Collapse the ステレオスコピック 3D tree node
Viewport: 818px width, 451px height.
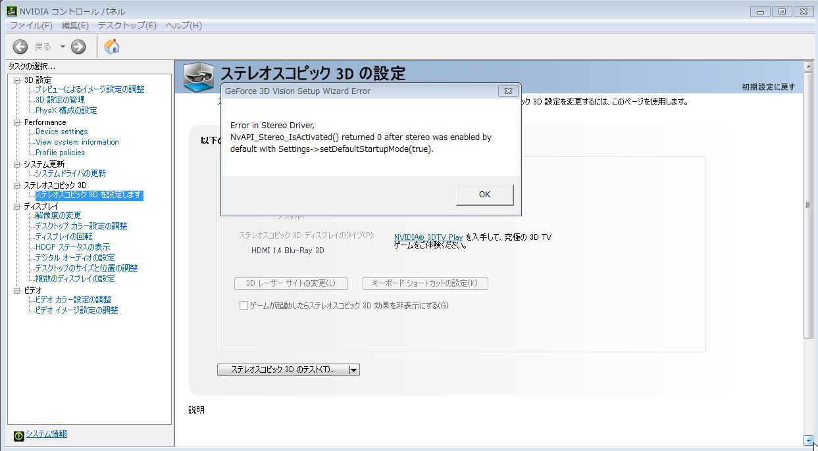(17, 185)
